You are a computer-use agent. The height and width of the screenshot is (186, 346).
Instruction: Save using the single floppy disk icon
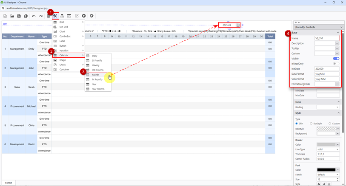(19, 16)
